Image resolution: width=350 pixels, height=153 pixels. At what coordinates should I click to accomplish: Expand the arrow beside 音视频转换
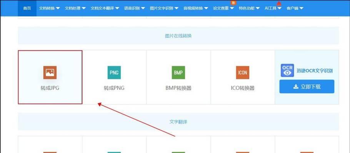click(x=206, y=8)
